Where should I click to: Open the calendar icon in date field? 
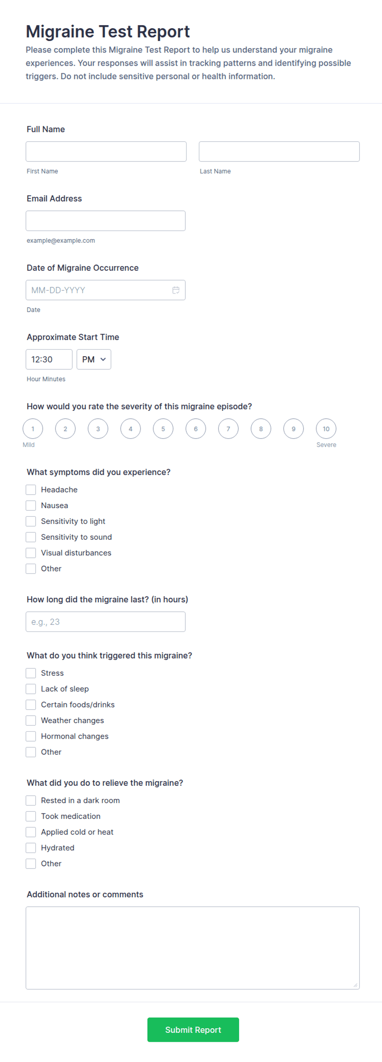coord(176,290)
